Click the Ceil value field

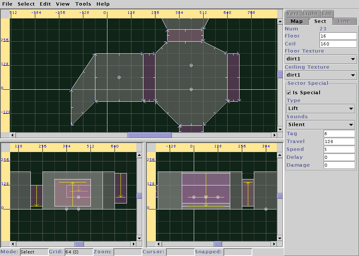tap(338, 44)
